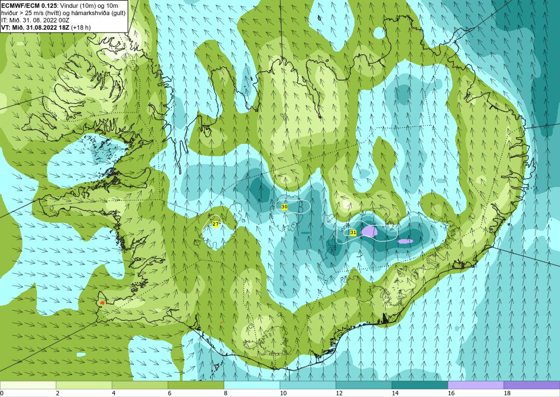The height and width of the screenshot is (397, 560).
Task: Select the 0–2 m/s palest legend swatch
Action: coord(28,385)
